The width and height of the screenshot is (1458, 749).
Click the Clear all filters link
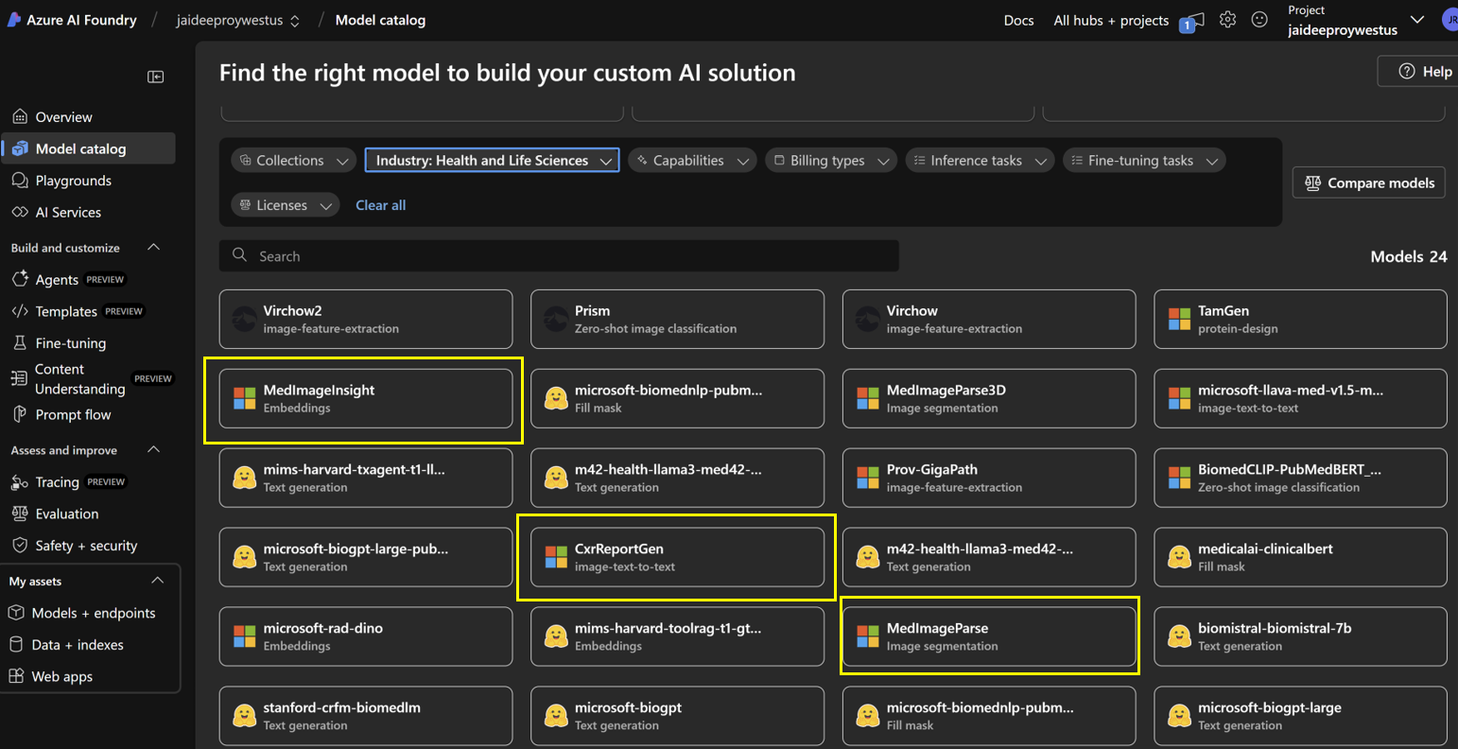click(380, 205)
